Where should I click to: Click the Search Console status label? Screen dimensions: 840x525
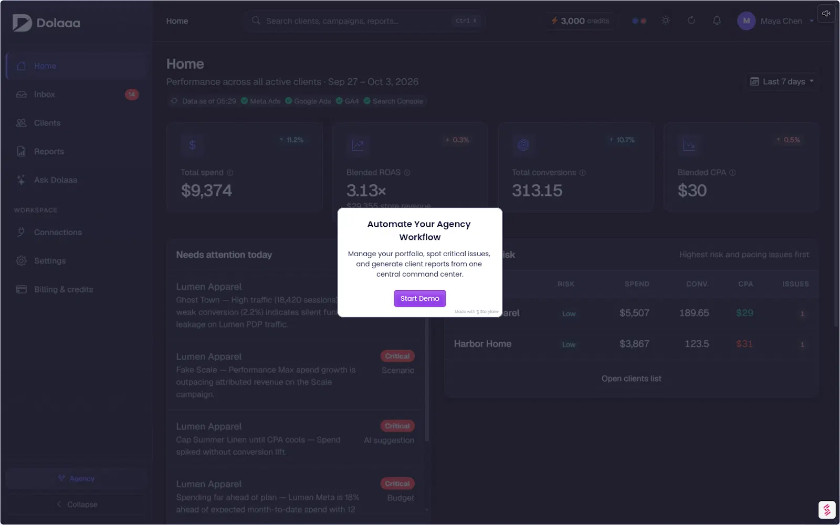[397, 101]
